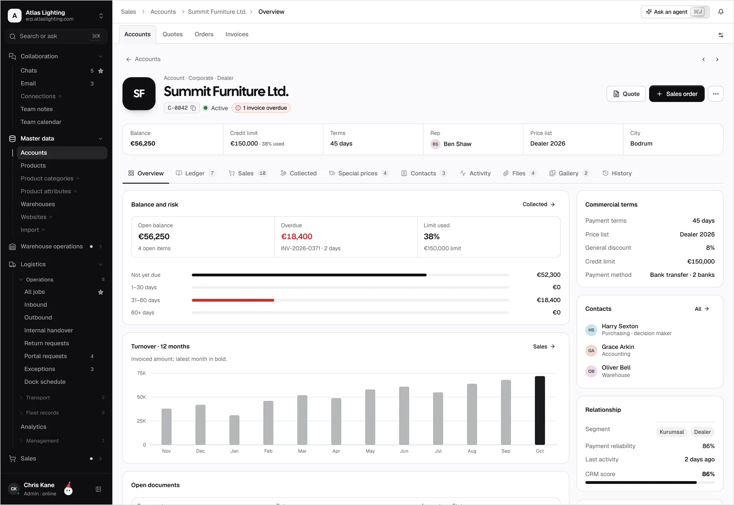The image size is (734, 505).
Task: Open the History tab
Action: point(617,173)
